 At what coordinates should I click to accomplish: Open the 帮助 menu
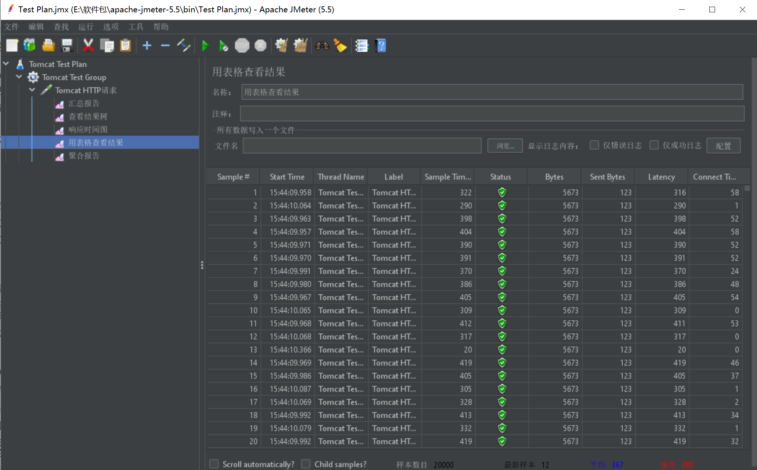tap(161, 27)
